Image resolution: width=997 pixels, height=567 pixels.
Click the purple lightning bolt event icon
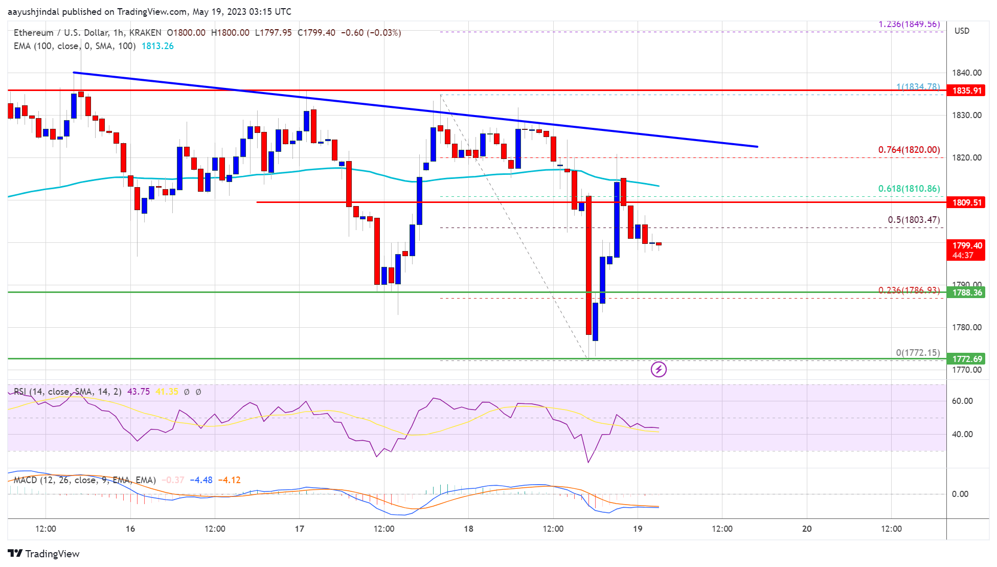pyautogui.click(x=659, y=369)
